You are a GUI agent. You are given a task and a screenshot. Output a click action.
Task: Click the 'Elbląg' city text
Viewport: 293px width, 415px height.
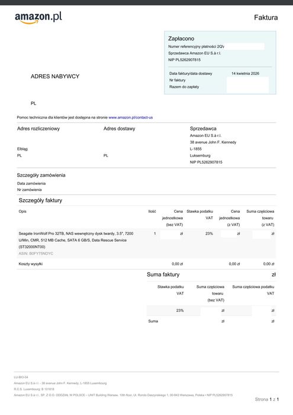(22, 149)
